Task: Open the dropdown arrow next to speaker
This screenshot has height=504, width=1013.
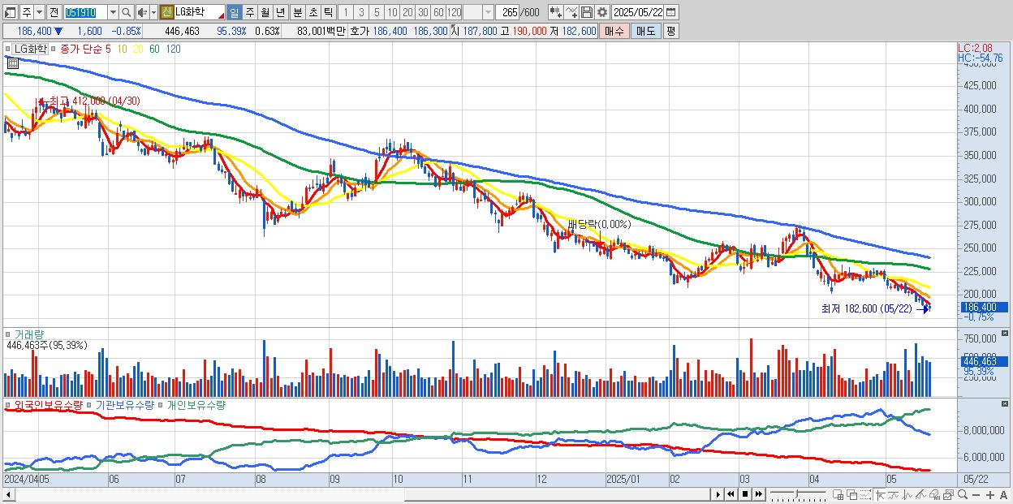Action: tap(153, 12)
